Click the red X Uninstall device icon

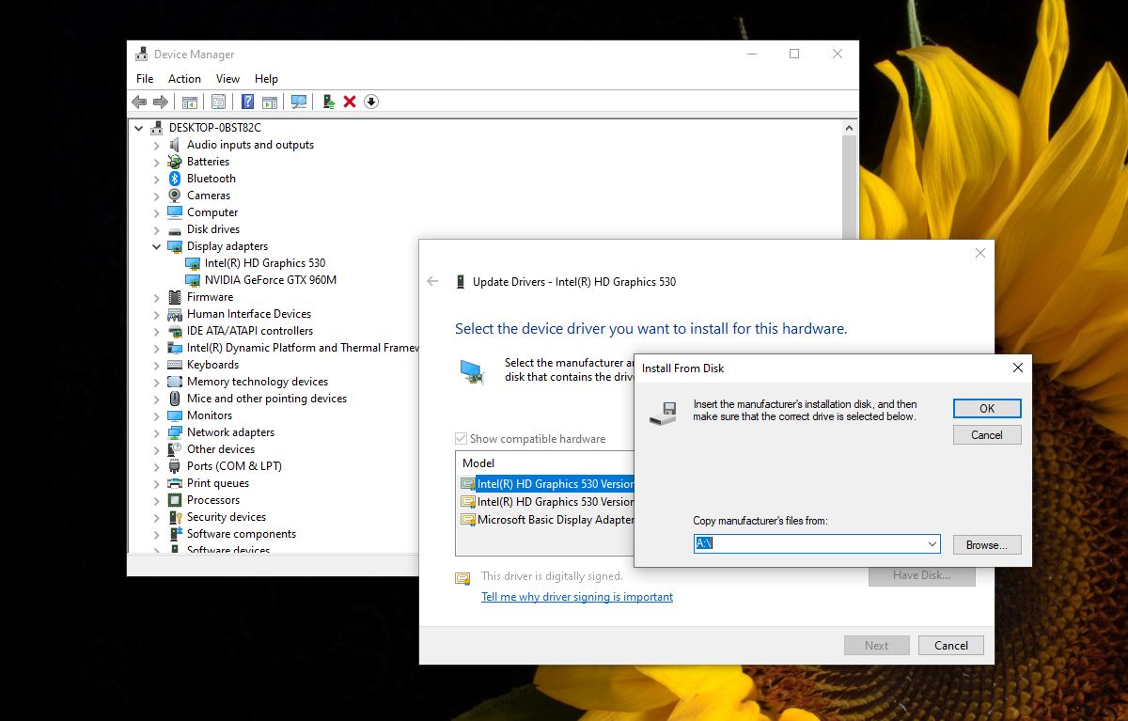point(350,102)
